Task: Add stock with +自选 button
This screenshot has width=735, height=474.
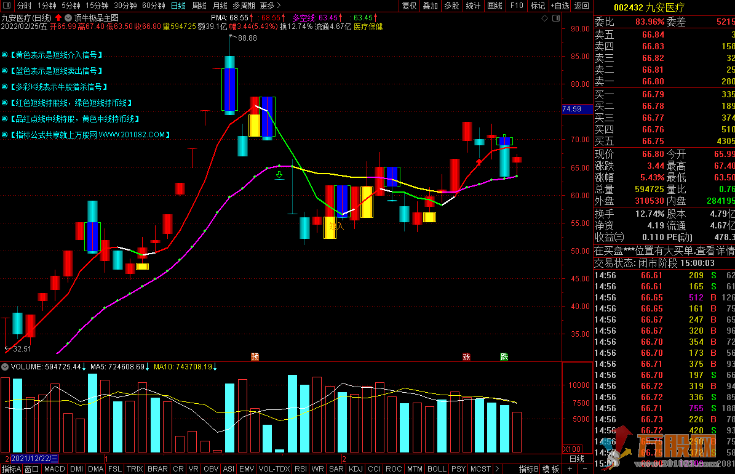Action: click(x=560, y=6)
